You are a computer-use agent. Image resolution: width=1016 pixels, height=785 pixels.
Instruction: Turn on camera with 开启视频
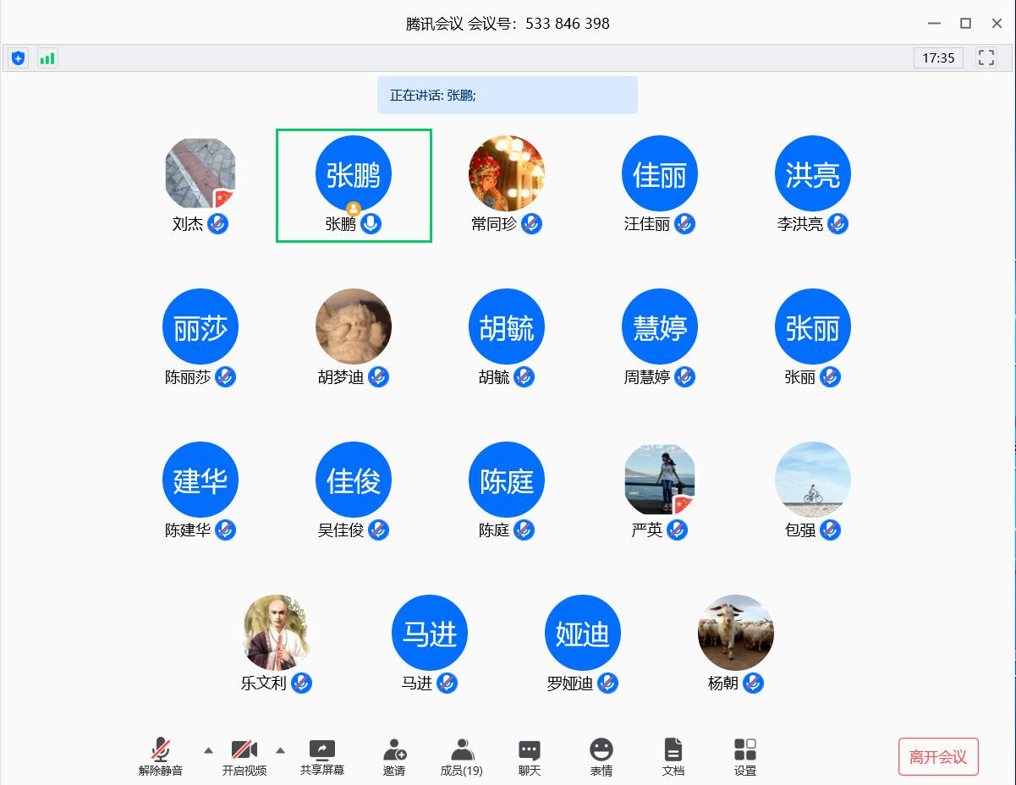[x=244, y=756]
